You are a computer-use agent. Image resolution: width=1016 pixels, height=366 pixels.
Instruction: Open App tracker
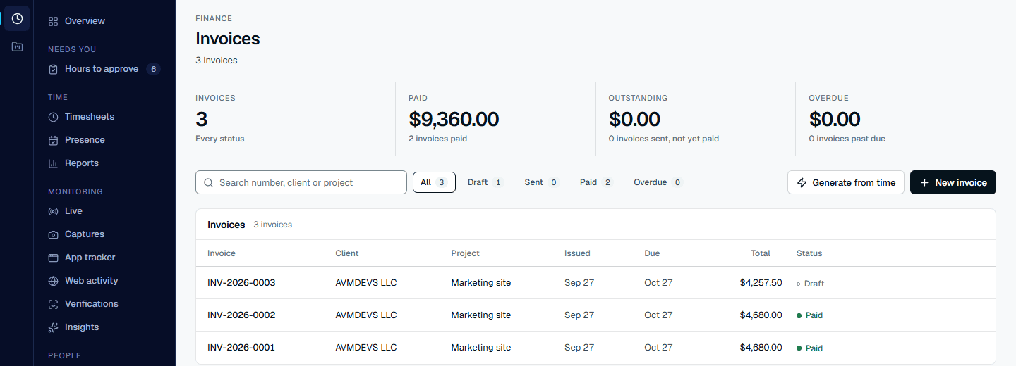[x=104, y=258]
